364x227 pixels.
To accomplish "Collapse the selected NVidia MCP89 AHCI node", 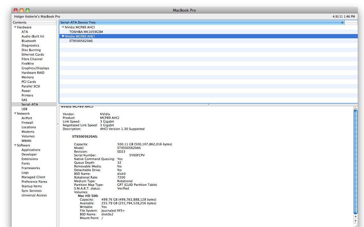I will (63, 36).
